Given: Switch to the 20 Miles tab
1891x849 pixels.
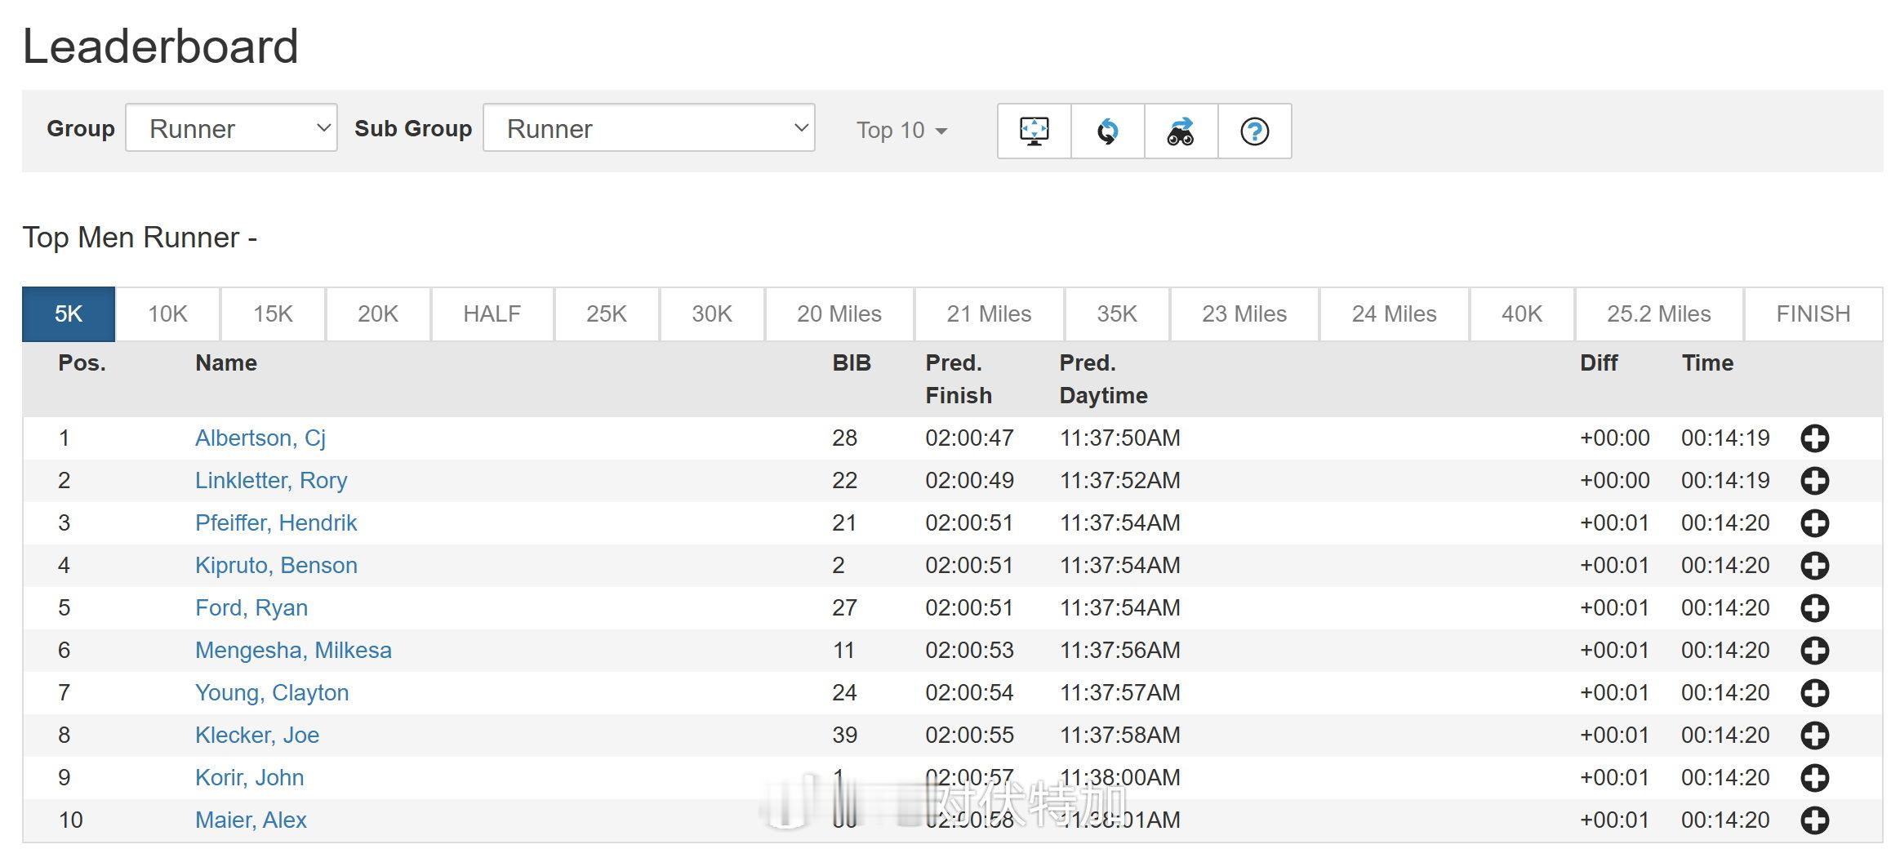Looking at the screenshot, I should coord(839,314).
